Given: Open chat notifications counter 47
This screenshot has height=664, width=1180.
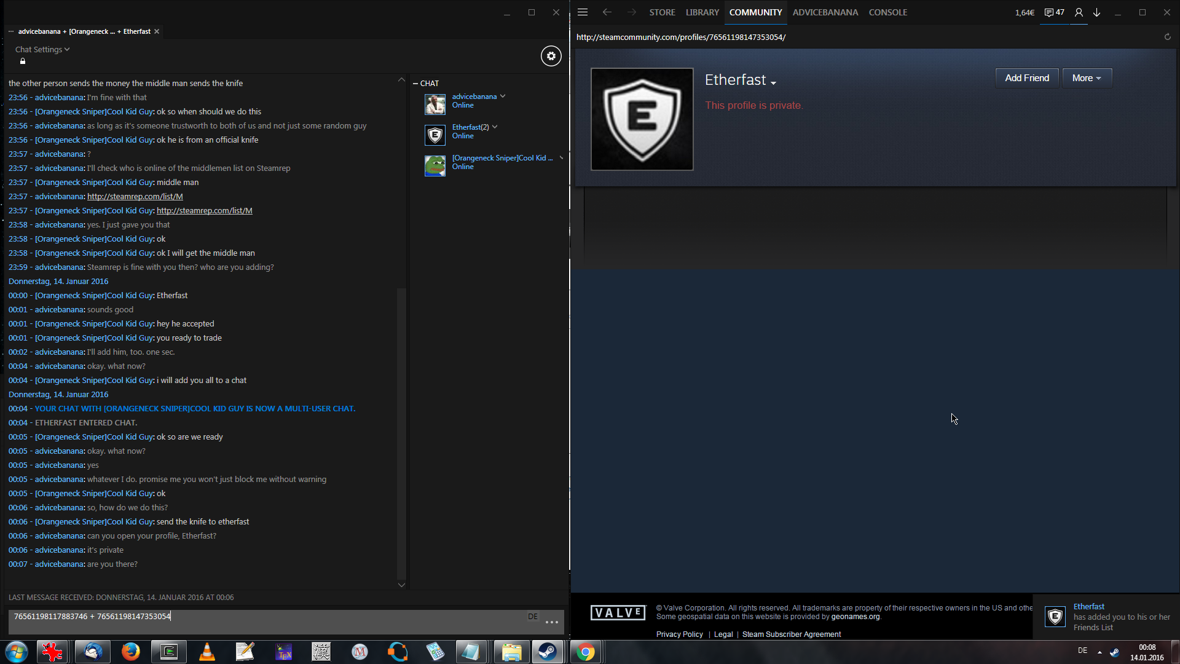Looking at the screenshot, I should 1054,12.
